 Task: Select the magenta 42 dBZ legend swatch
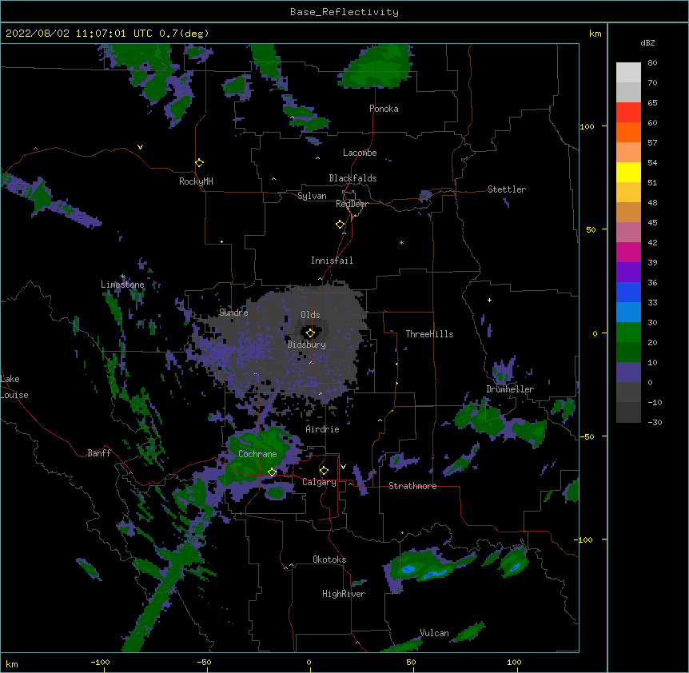coord(628,252)
